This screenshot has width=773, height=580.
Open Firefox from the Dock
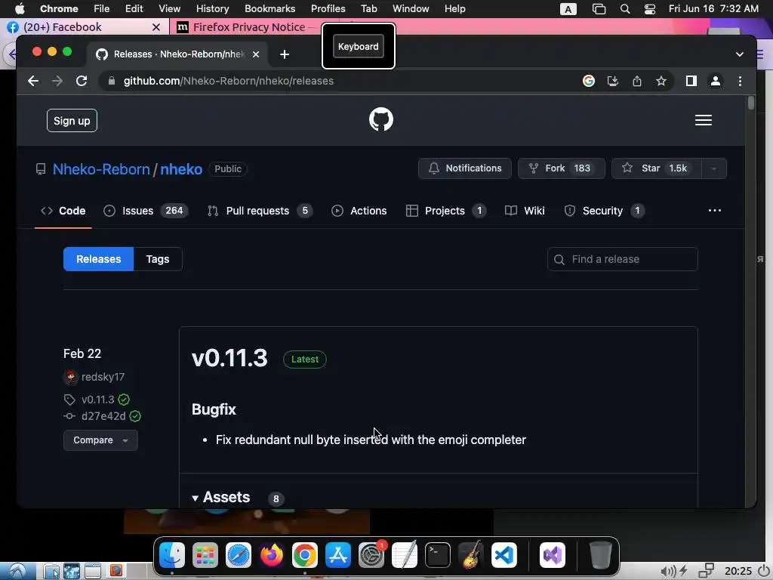(x=272, y=555)
